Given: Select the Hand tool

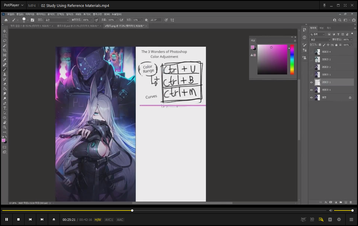Looking at the screenshot, I should click(5, 122).
